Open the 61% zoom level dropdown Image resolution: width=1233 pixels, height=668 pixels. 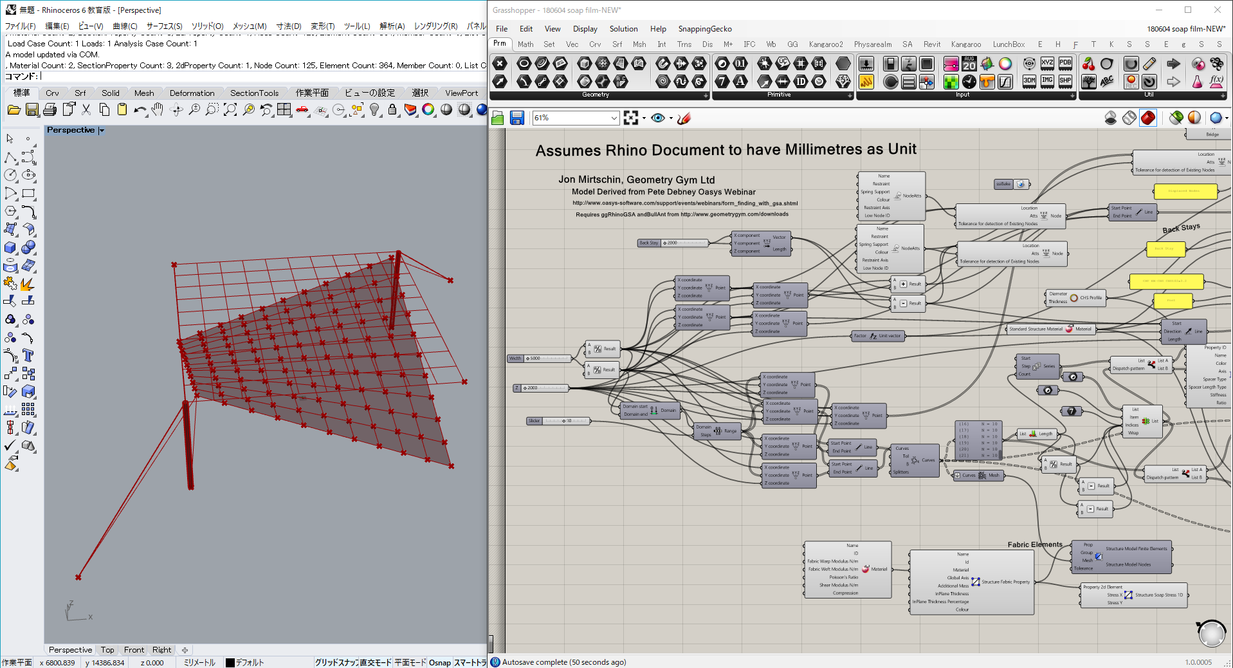(614, 118)
